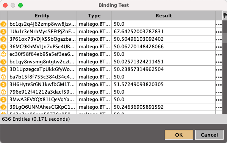
Task: Click the Bitcoin icon beside 3D1UpzegcaTpUkk6fyWo
Action: tap(3, 69)
